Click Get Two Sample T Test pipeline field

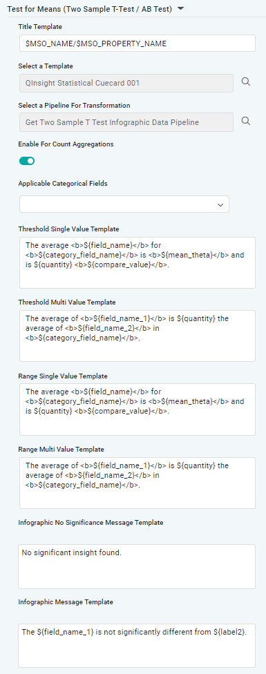tap(126, 122)
